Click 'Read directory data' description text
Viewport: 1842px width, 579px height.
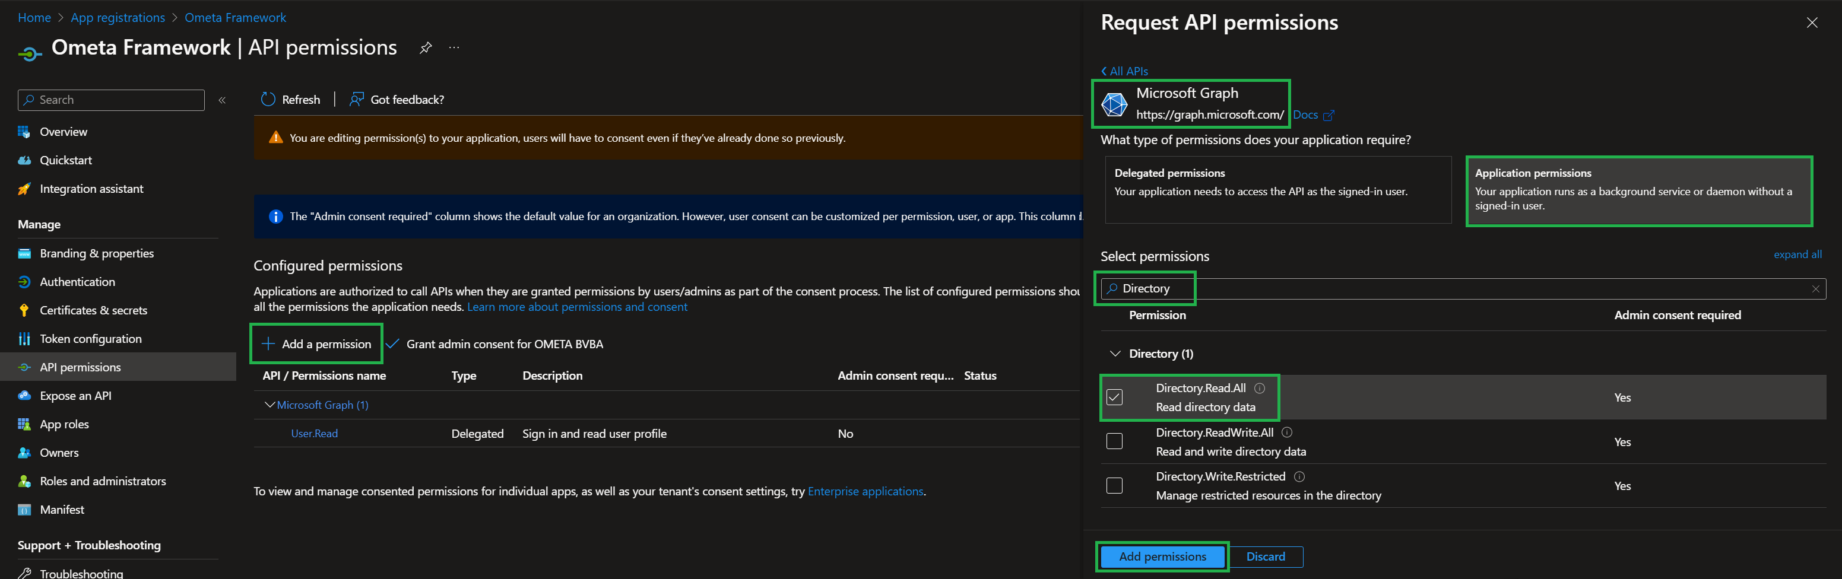(x=1206, y=408)
